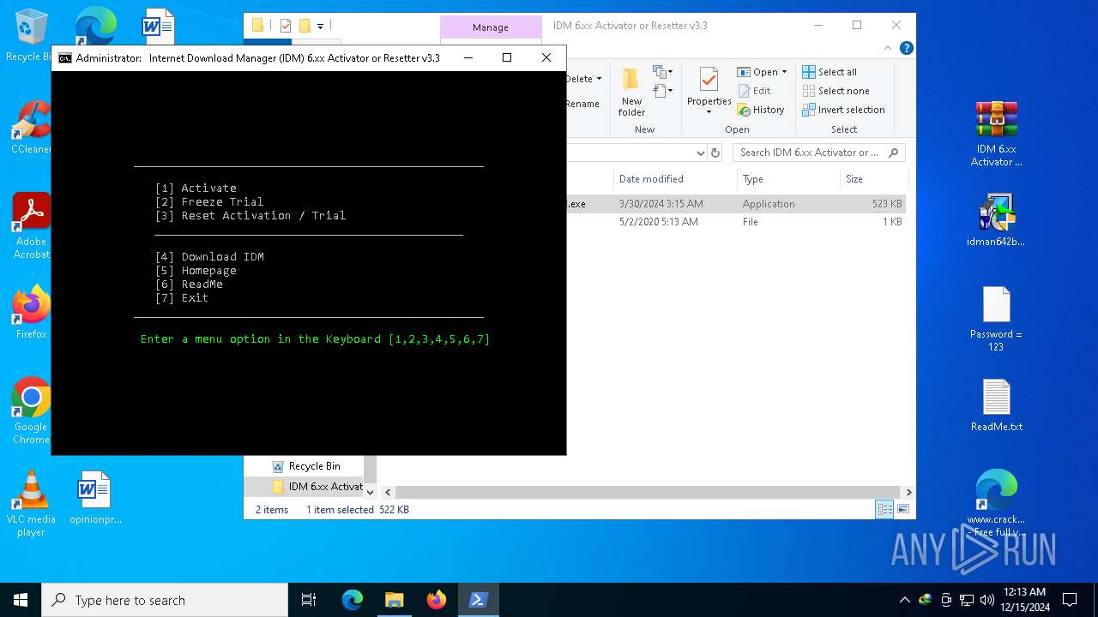1098x617 pixels.
Task: Open File Explorer from taskbar
Action: [395, 600]
